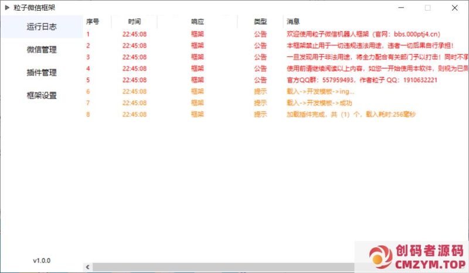Viewport: 469px width, 273px height.
Task: Click the horizontal scrollbar left arrow
Action: click(x=87, y=267)
